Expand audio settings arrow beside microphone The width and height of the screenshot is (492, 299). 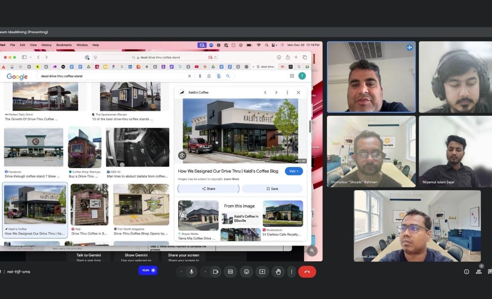point(181,272)
